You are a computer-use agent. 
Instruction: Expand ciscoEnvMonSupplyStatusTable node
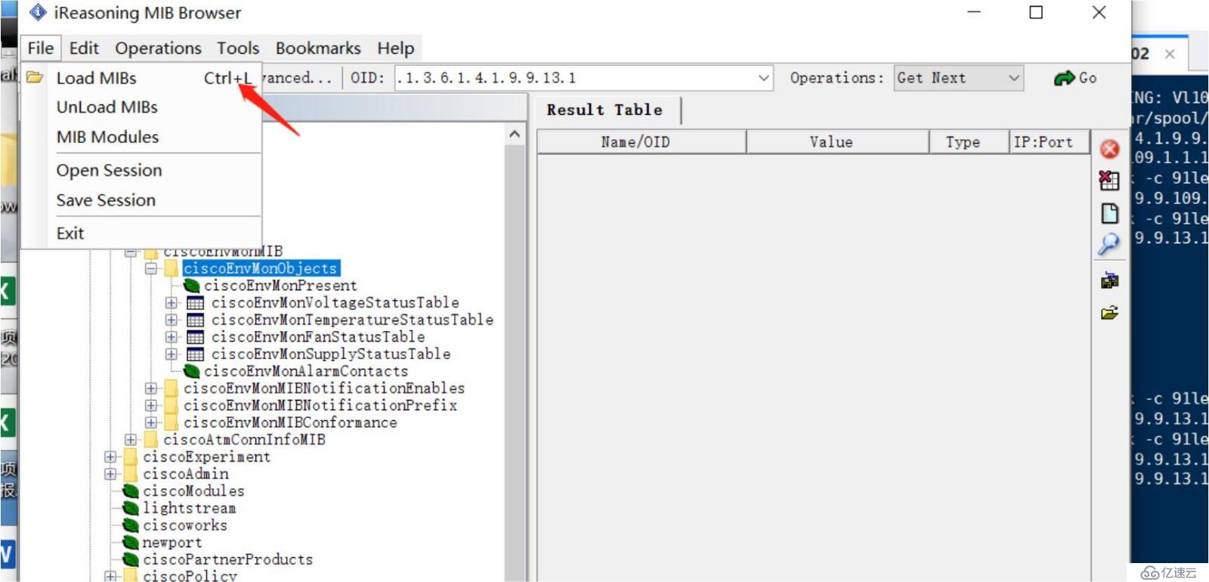(x=172, y=354)
